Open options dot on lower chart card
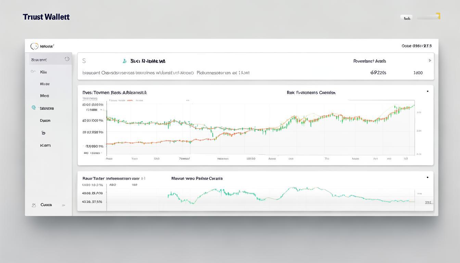460x263 pixels. pyautogui.click(x=427, y=177)
